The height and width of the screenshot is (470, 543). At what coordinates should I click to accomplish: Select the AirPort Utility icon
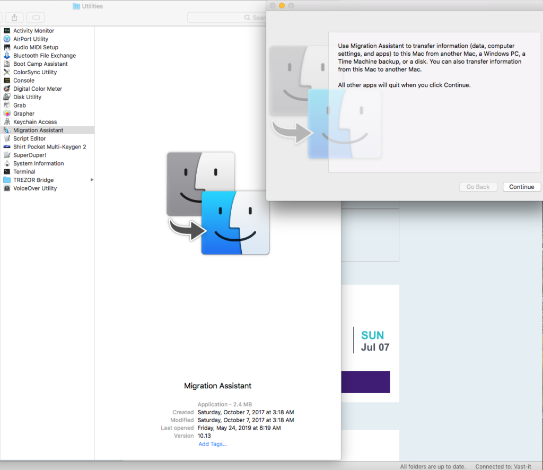[x=7, y=39]
